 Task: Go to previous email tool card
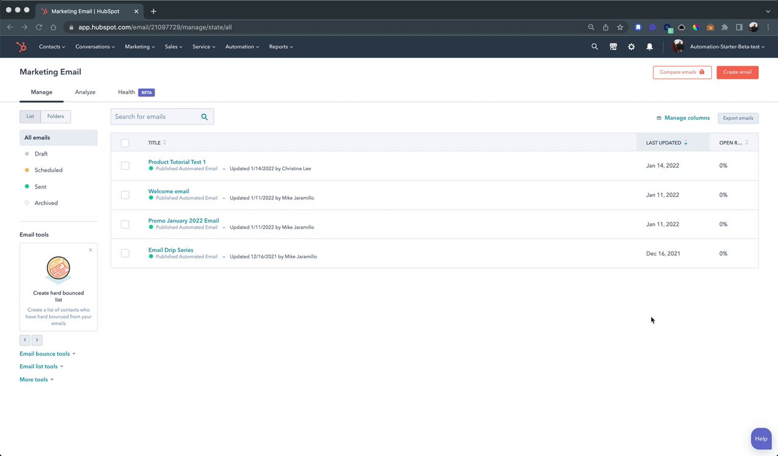pyautogui.click(x=25, y=340)
